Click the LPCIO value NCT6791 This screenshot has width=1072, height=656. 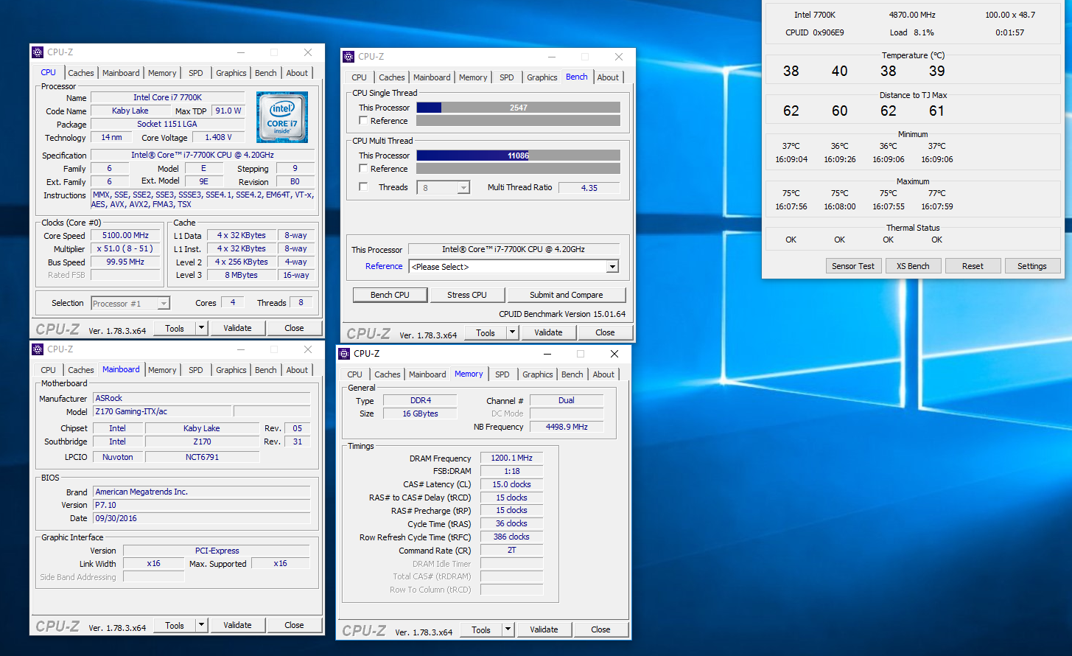click(x=202, y=457)
